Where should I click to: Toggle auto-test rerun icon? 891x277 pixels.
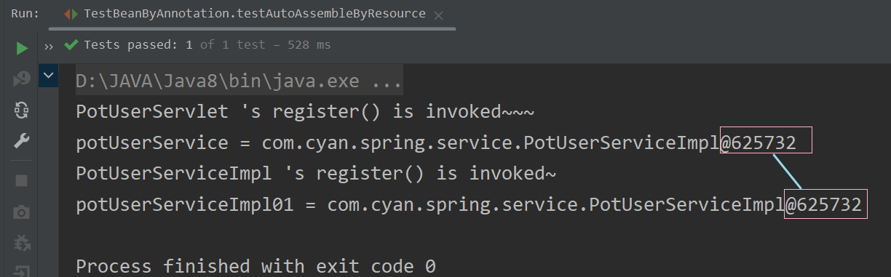point(22,111)
